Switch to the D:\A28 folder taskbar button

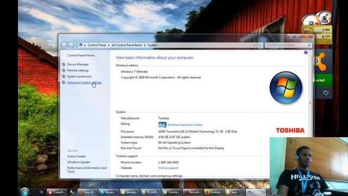(x=150, y=192)
